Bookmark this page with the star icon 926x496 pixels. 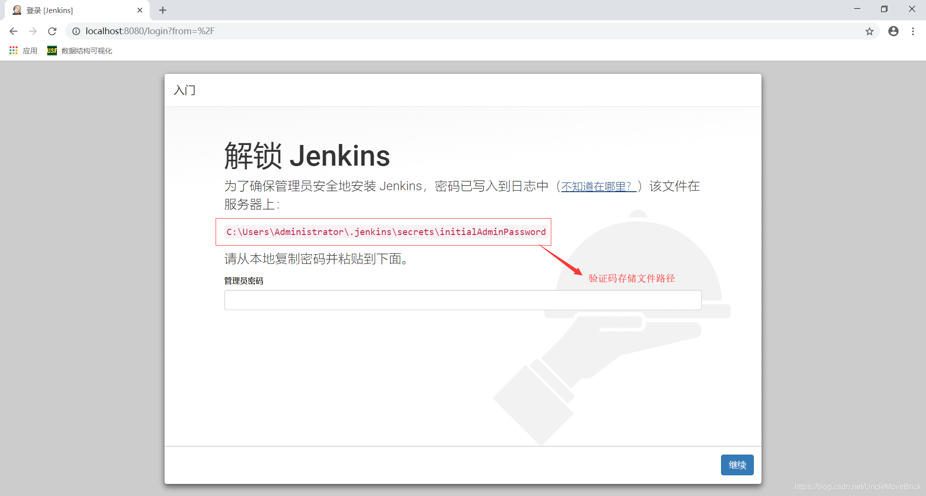[x=869, y=31]
